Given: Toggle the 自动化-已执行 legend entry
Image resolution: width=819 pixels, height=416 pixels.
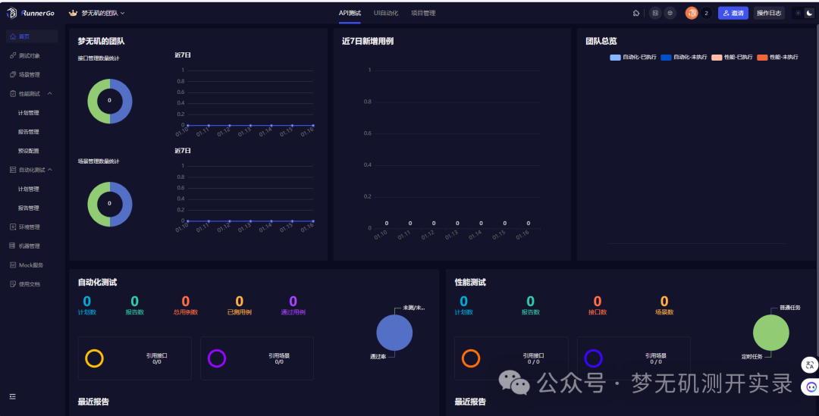Looking at the screenshot, I should [x=633, y=58].
